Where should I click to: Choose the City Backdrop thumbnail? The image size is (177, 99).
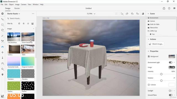click(x=14, y=37)
